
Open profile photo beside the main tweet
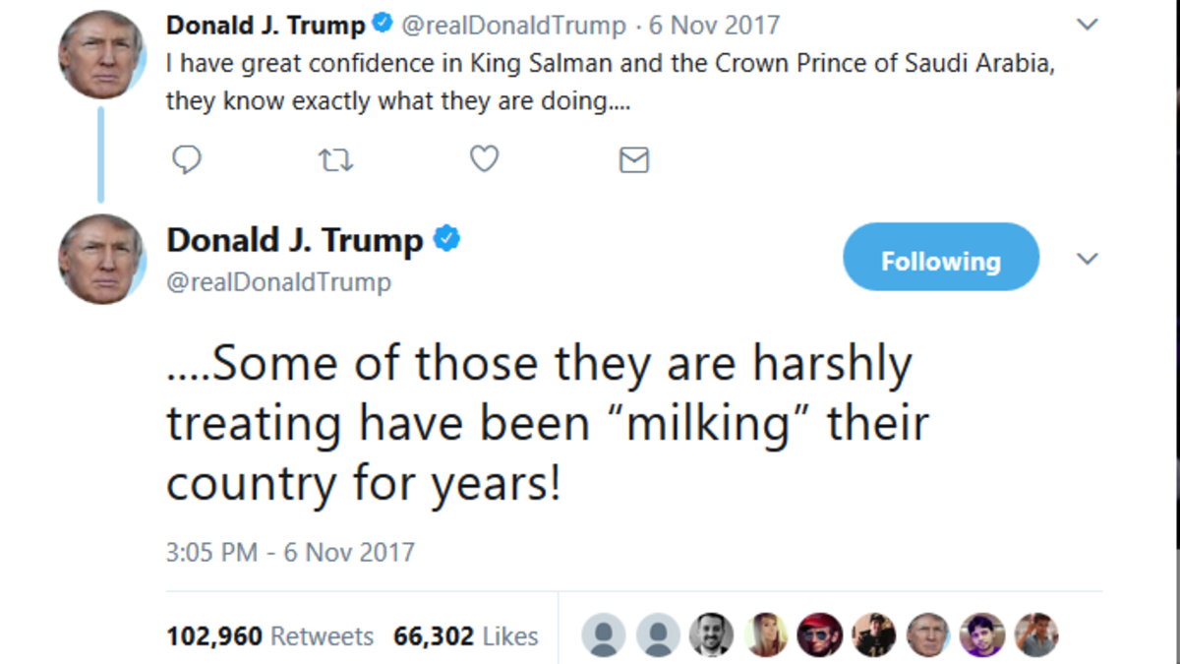[102, 259]
